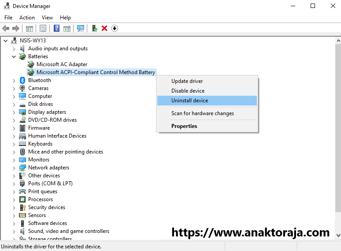Click the blue Help question-mark icon
This screenshot has height=251, width=341.
click(x=56, y=28)
